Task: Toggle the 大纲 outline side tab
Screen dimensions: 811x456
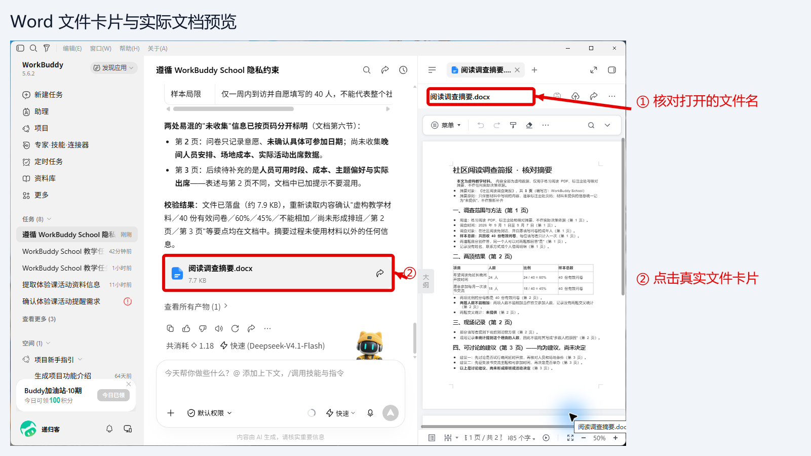Action: click(x=426, y=281)
